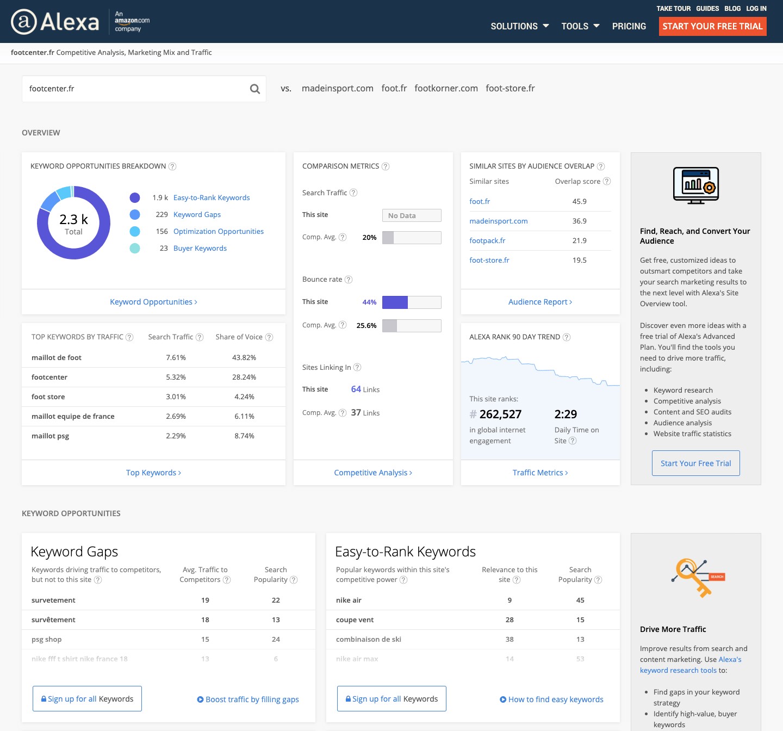Open Keyword Gaps link in breakdown

[197, 215]
